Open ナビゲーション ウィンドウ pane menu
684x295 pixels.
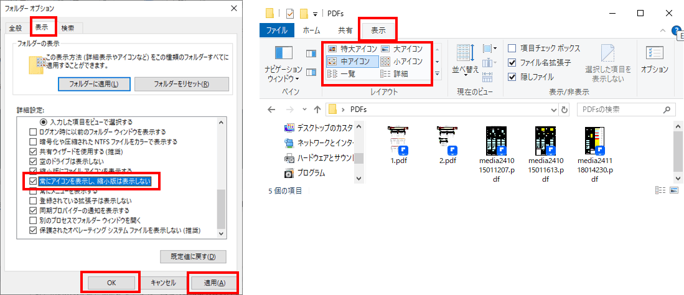pyautogui.click(x=284, y=63)
